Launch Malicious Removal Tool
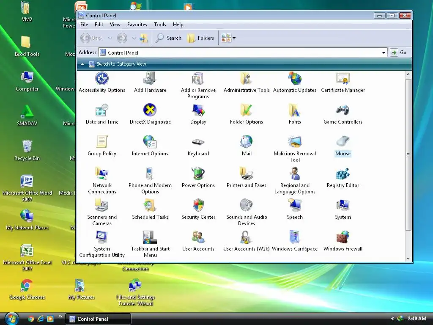433x325 pixels. (295, 149)
